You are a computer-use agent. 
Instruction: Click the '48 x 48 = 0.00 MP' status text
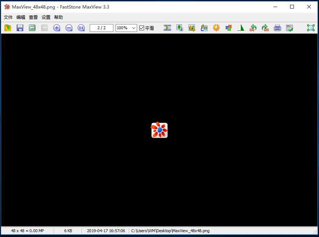pos(27,231)
